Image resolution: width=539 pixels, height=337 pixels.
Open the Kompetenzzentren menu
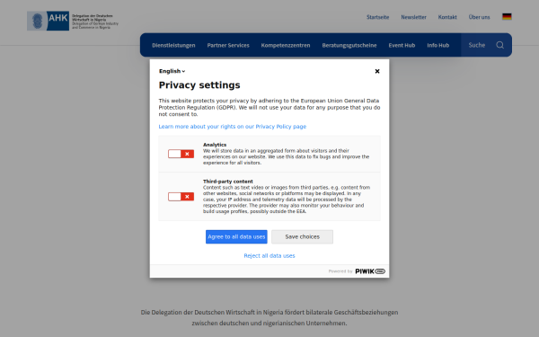click(286, 46)
